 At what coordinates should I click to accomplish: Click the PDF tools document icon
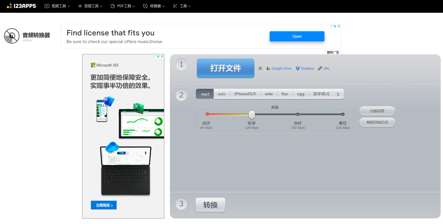[113, 6]
